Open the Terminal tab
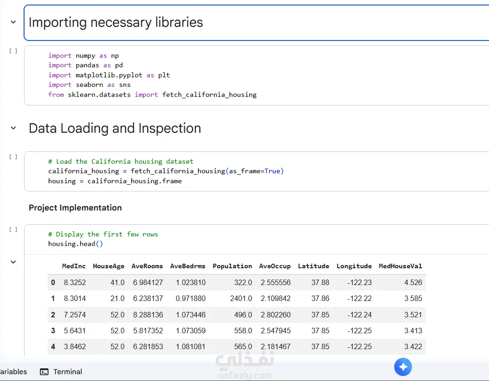The width and height of the screenshot is (489, 381). click(61, 371)
